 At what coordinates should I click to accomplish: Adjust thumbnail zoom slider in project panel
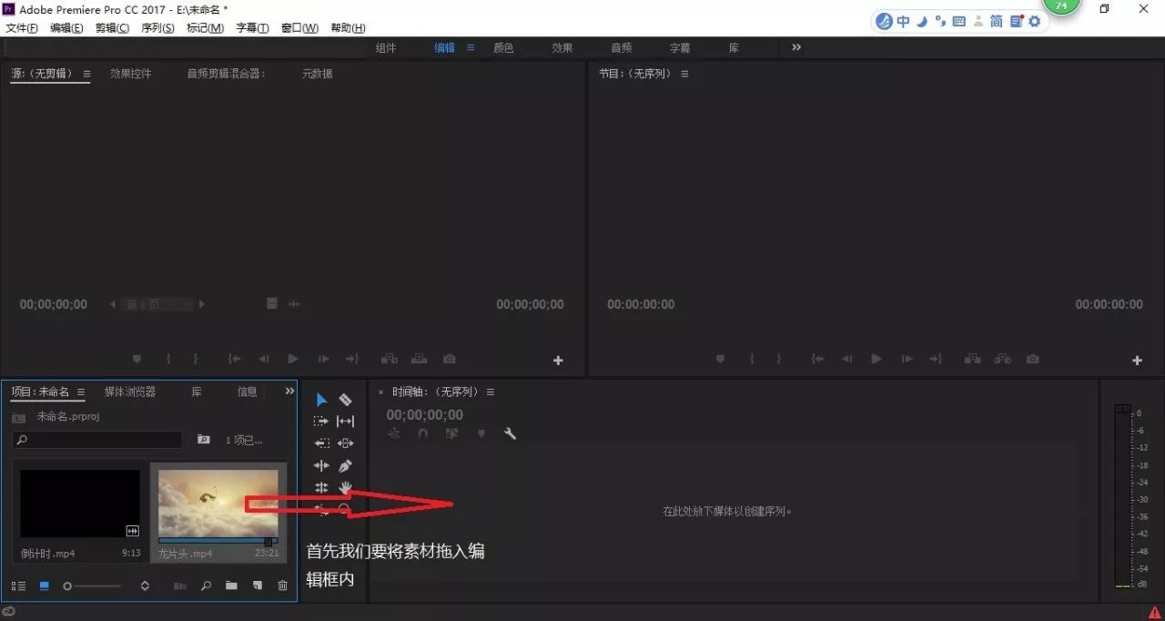[92, 585]
